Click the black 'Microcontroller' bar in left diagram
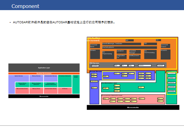184x138 pixels. (x=44, y=96)
